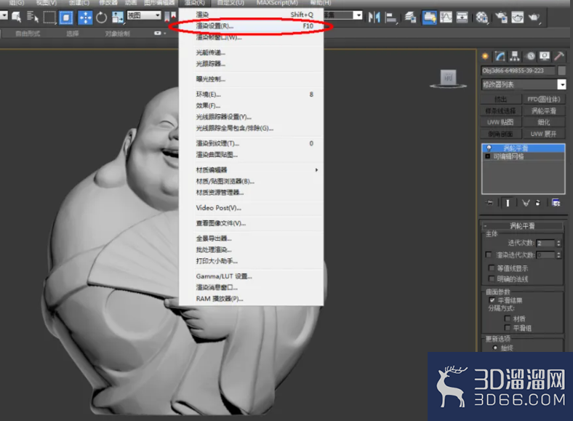Screen dimensions: 573x421
Task: Open the Select by Name list tool
Action: tap(33, 17)
